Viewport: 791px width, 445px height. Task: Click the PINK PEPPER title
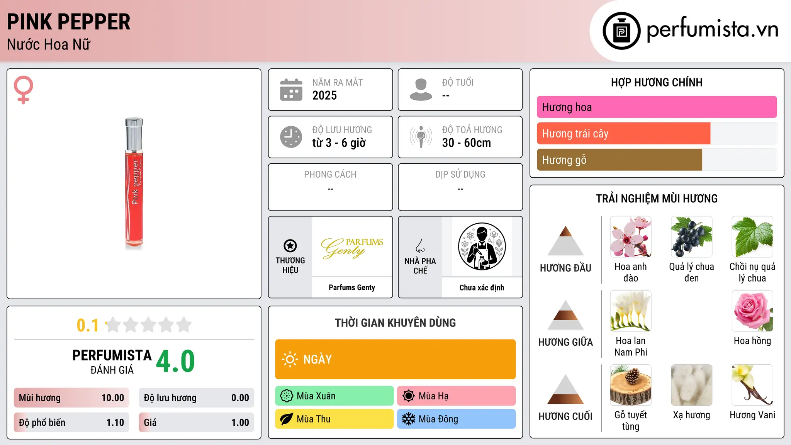pyautogui.click(x=69, y=22)
